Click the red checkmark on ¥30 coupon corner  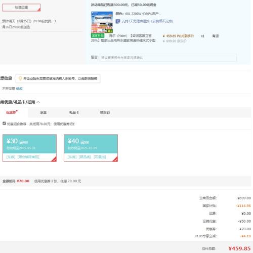54,159
